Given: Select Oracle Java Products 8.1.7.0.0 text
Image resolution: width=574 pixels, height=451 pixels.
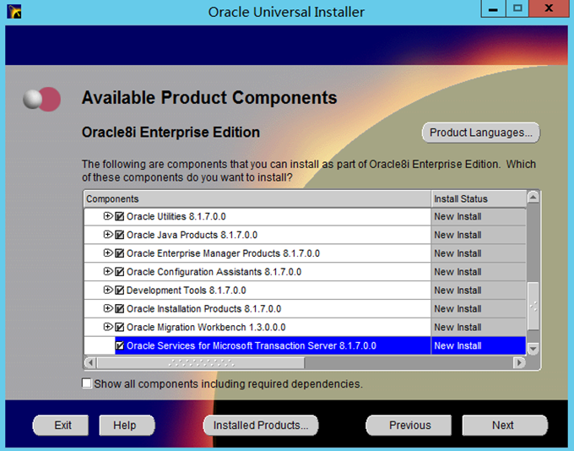Looking at the screenshot, I should tap(192, 235).
